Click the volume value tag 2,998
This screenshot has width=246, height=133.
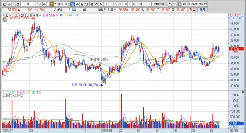pos(236,123)
